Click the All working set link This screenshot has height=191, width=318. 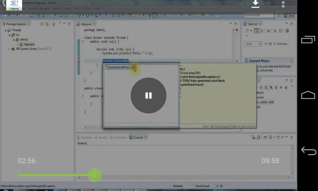(x=270, y=44)
